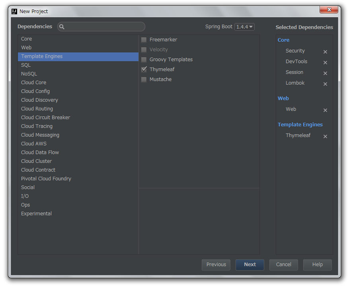Image resolution: width=349 pixels, height=286 pixels.
Task: Select the Social category
Action: [78, 187]
